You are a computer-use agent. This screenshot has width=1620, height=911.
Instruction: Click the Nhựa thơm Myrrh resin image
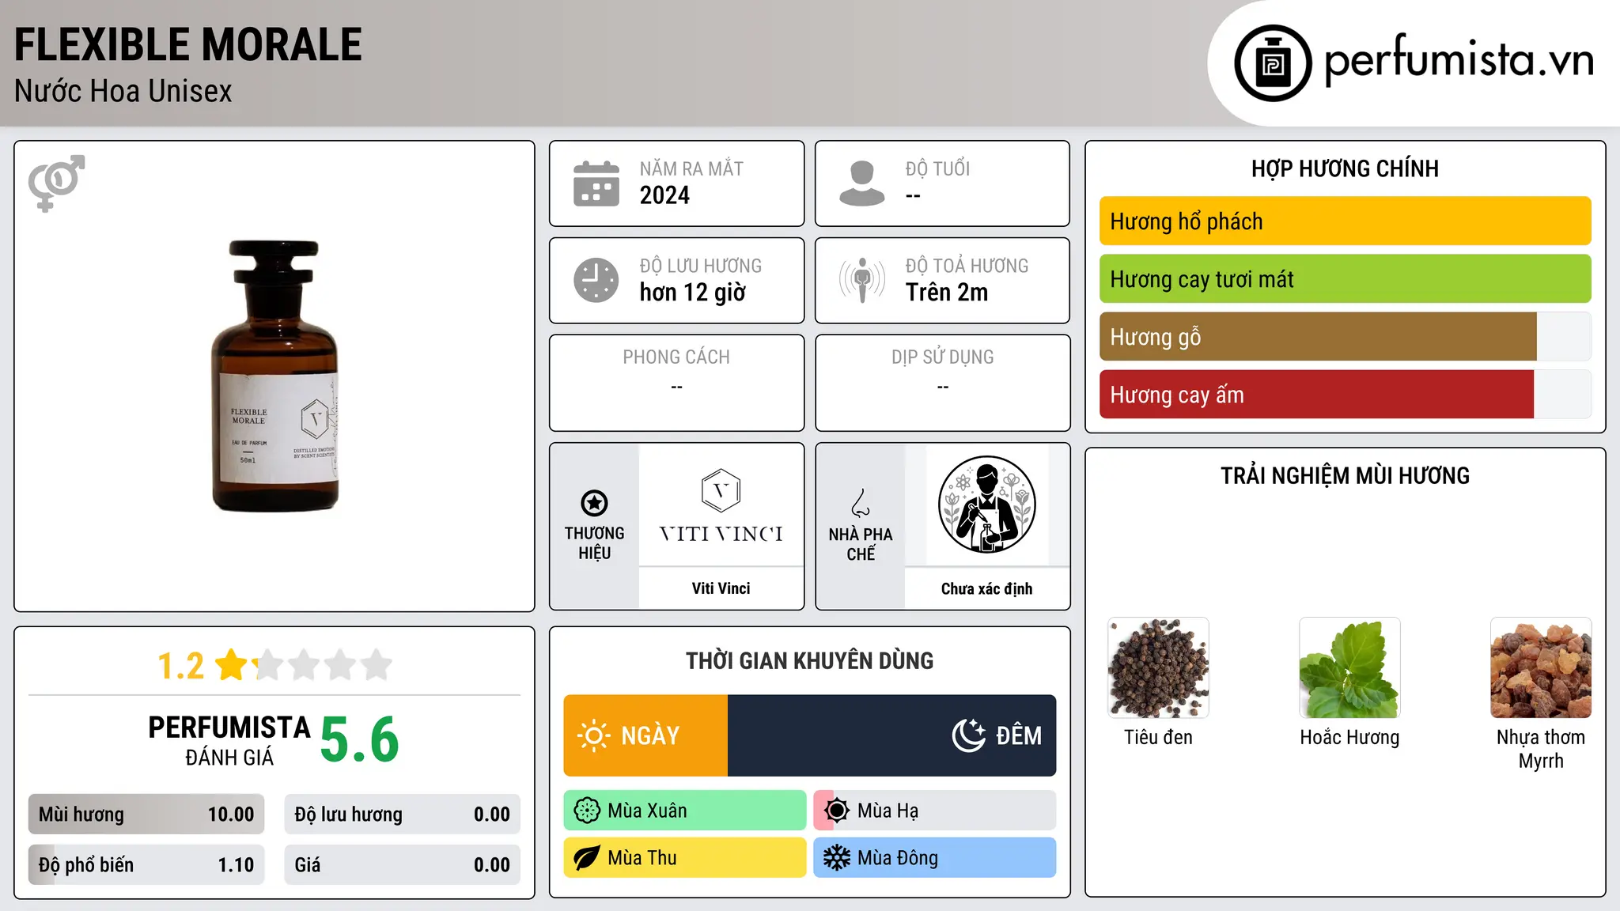coord(1541,667)
